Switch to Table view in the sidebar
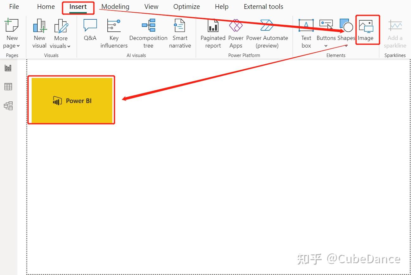 click(x=8, y=86)
